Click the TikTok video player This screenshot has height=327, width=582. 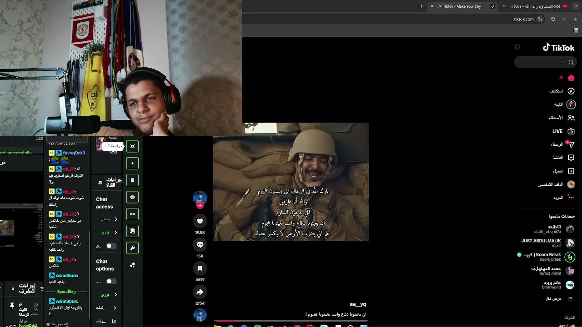pos(291,182)
